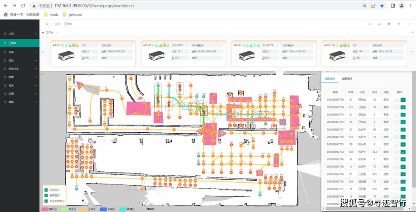Open the notifications bell in app header
416x212 pixels.
tap(380, 24)
